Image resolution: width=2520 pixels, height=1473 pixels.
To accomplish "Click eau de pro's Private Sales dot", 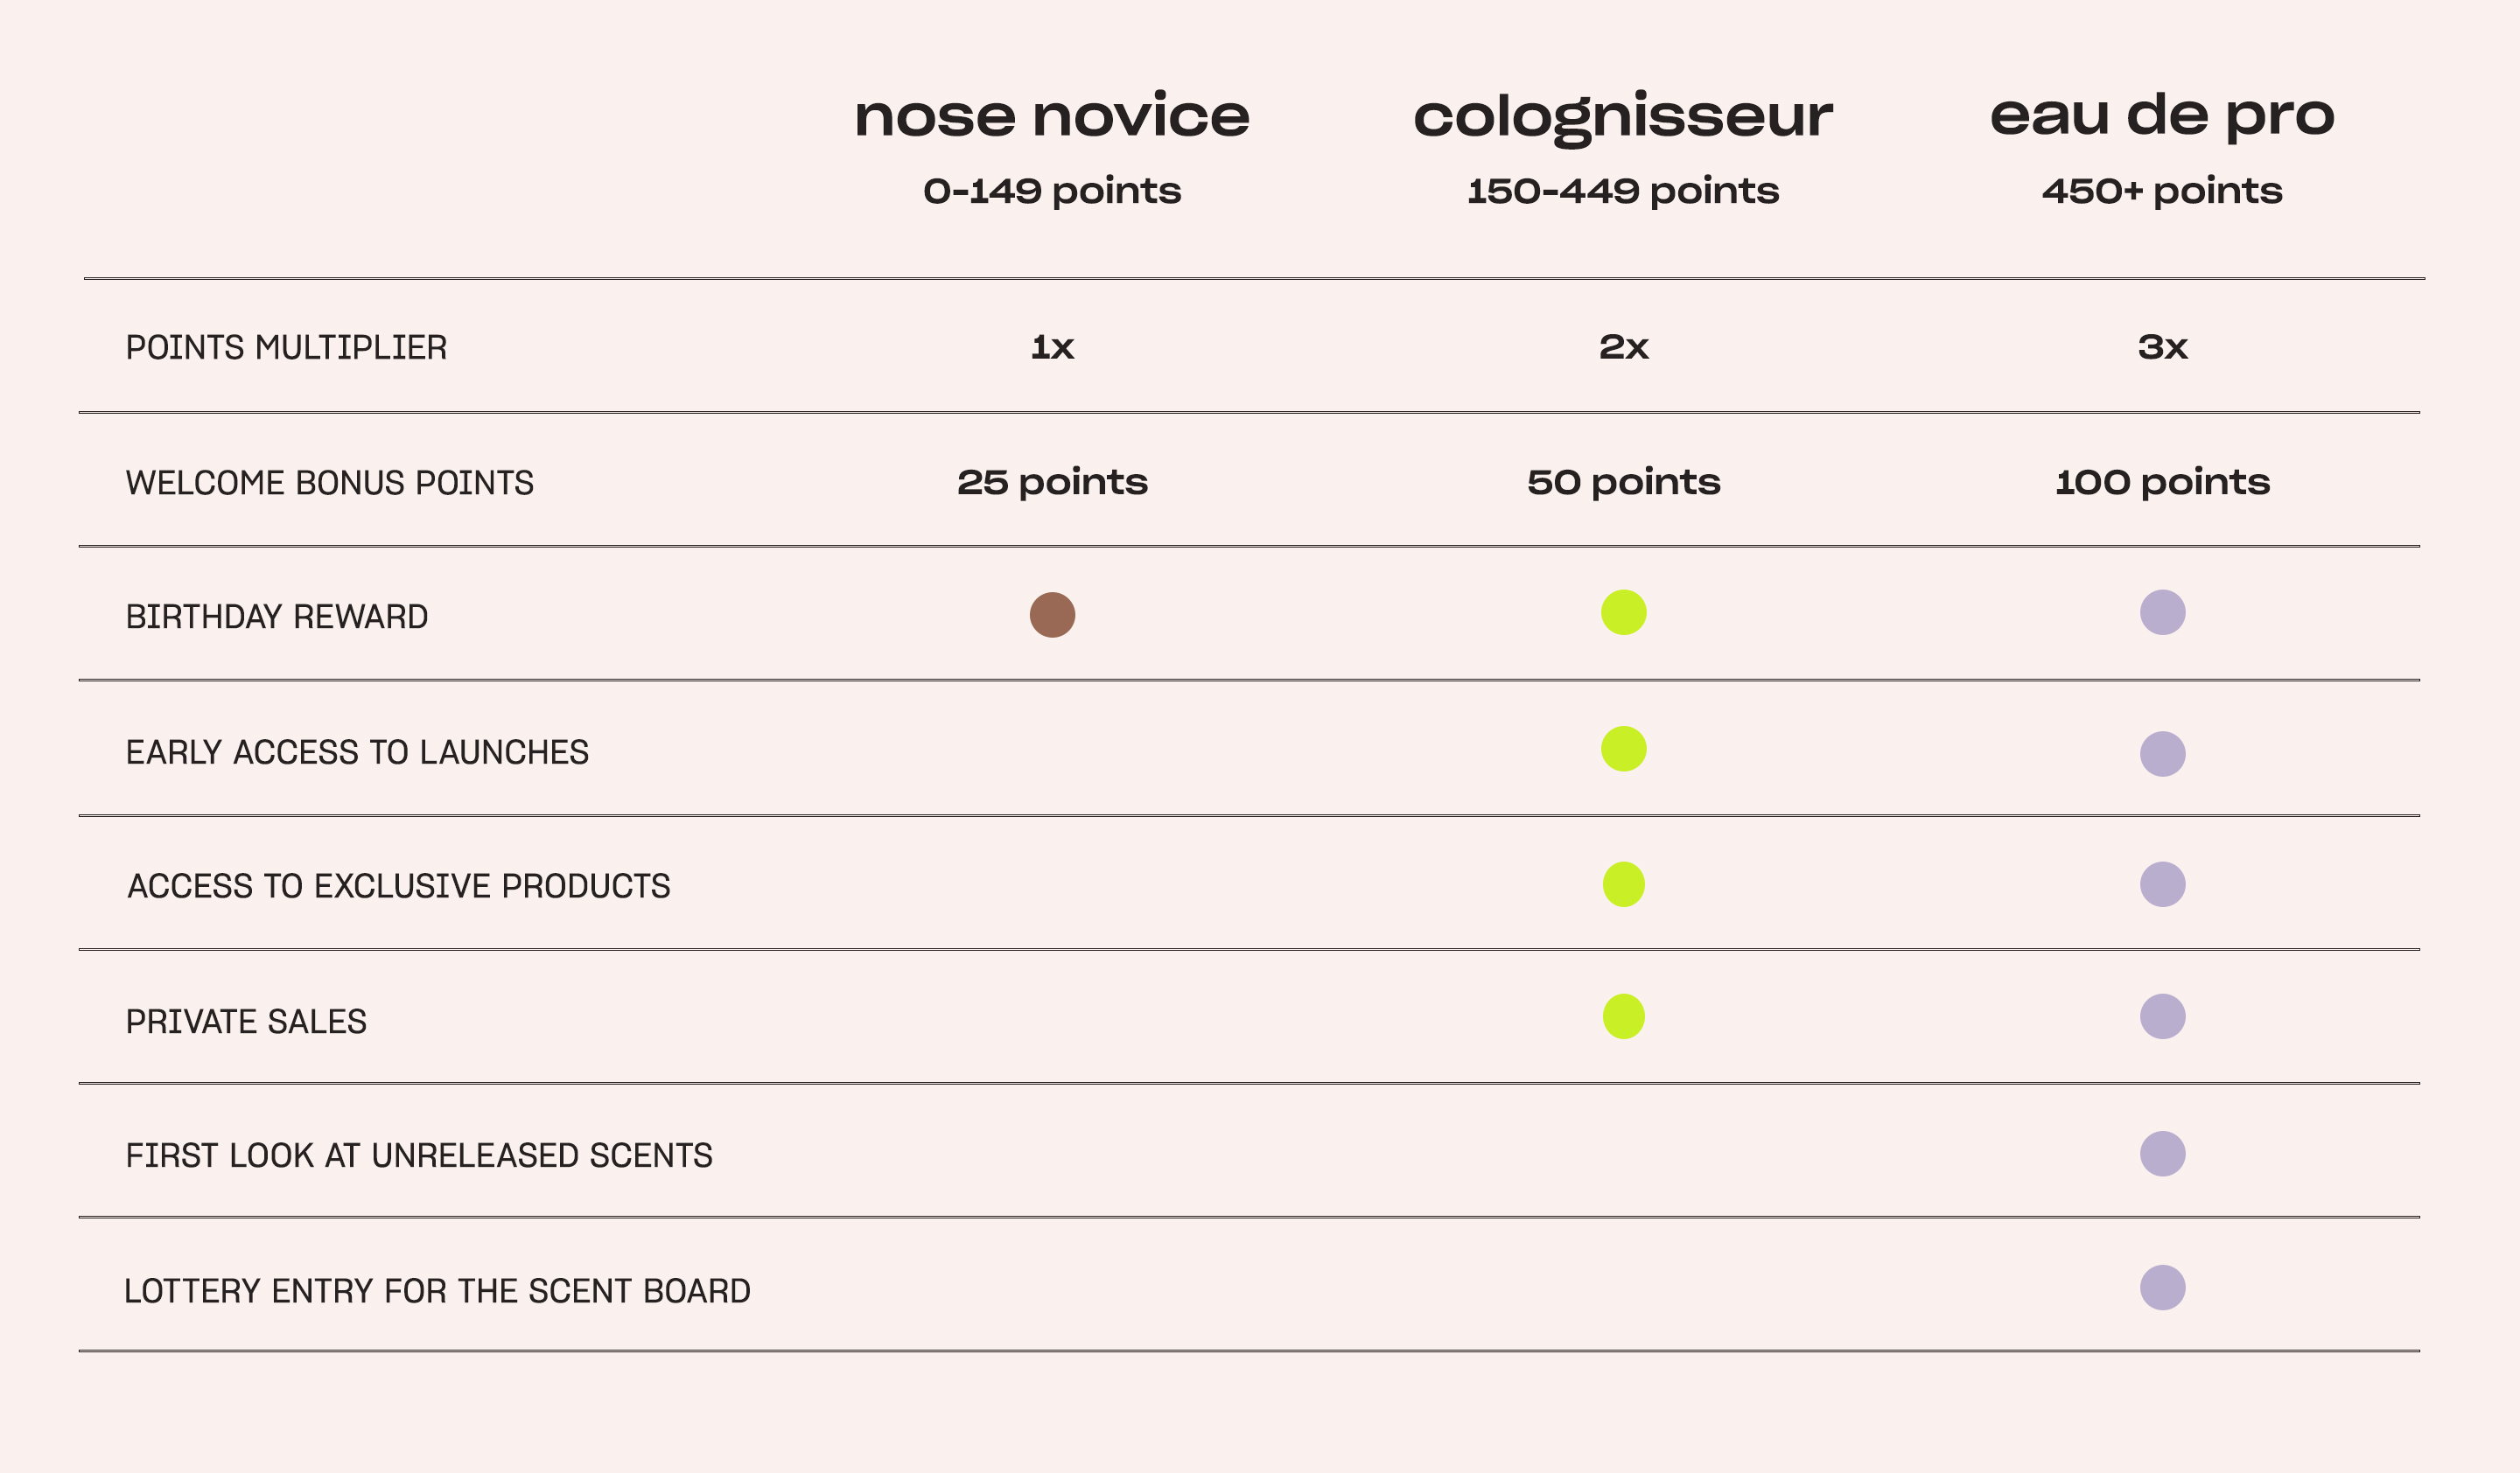I will pyautogui.click(x=2162, y=1016).
